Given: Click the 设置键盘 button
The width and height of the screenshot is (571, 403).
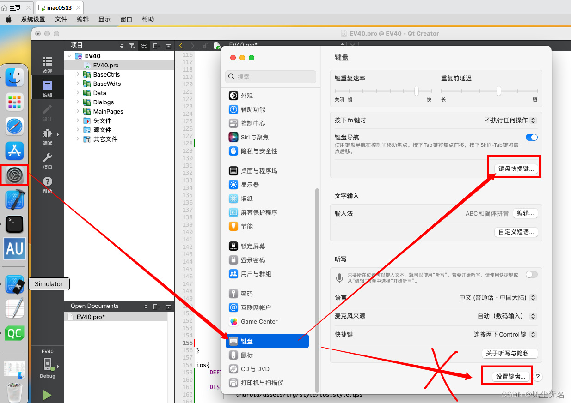Looking at the screenshot, I should pyautogui.click(x=510, y=377).
